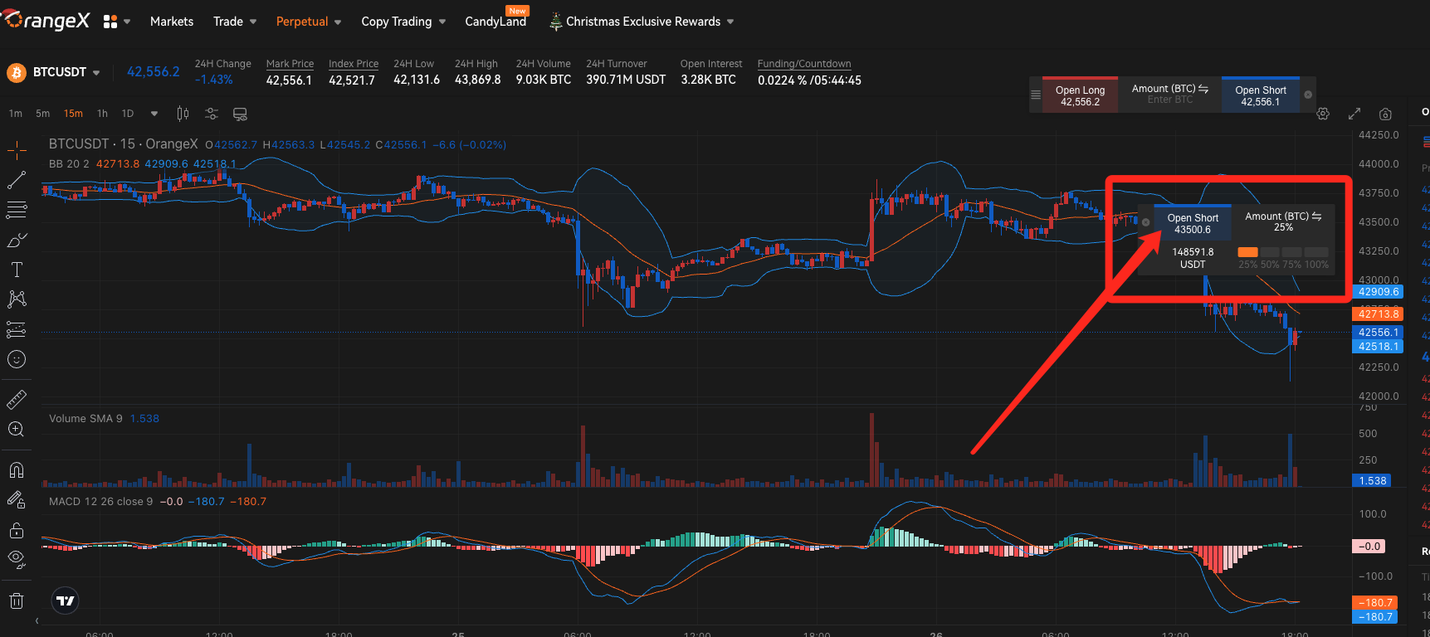Click the Index Price label
This screenshot has width=1430, height=637.
pyautogui.click(x=354, y=64)
